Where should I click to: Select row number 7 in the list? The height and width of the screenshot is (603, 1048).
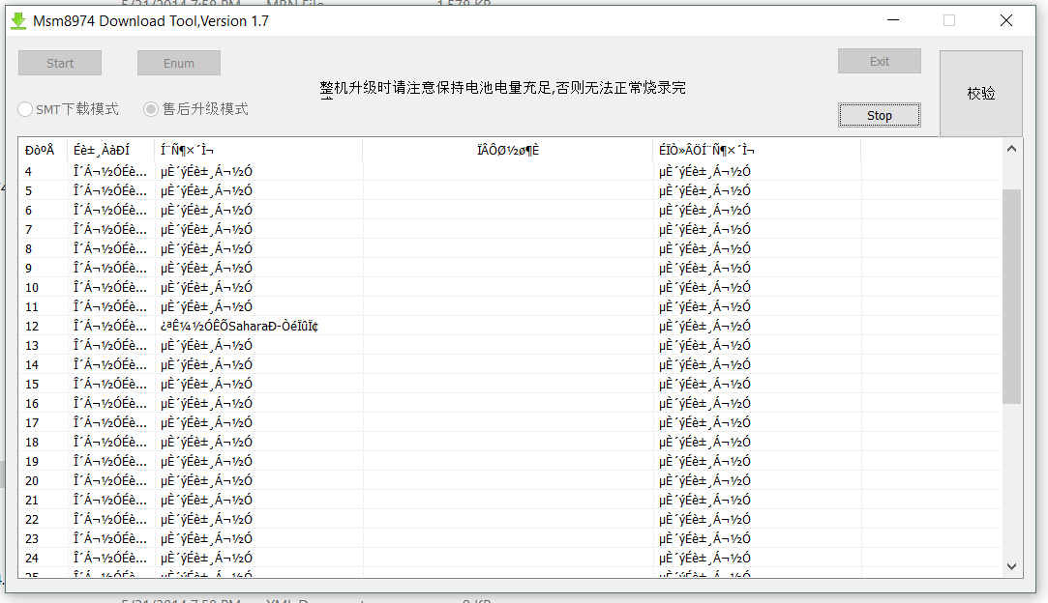point(510,230)
